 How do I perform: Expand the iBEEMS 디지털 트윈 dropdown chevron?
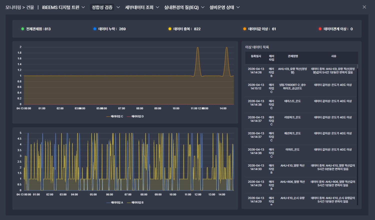83,7
